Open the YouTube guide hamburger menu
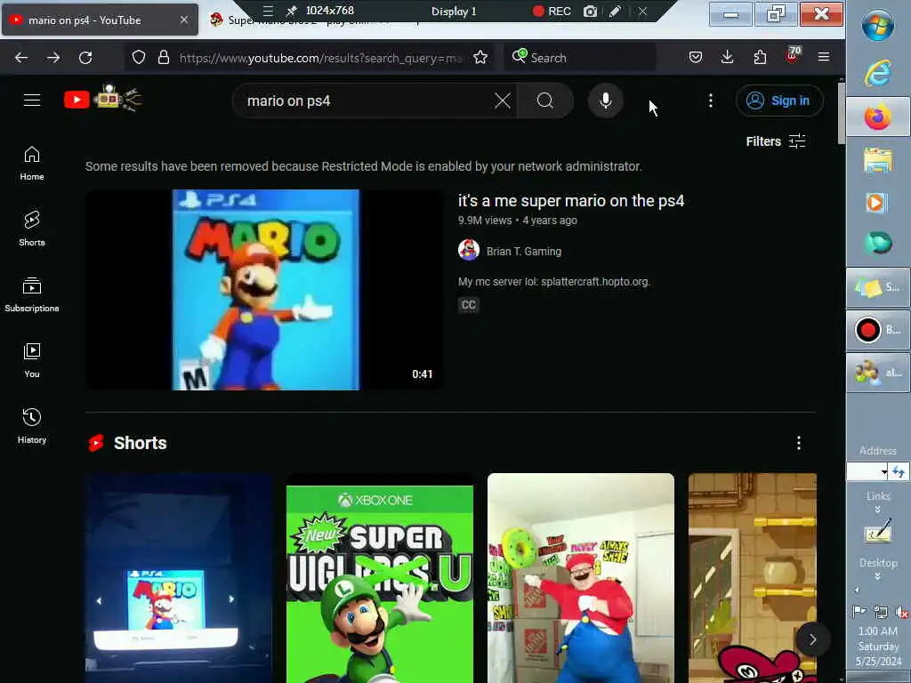 (32, 100)
